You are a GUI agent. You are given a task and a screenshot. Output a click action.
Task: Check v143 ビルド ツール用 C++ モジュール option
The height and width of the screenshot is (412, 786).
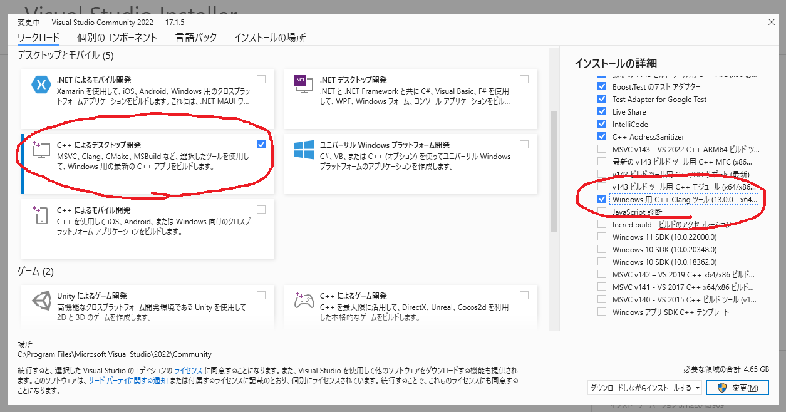pos(602,187)
